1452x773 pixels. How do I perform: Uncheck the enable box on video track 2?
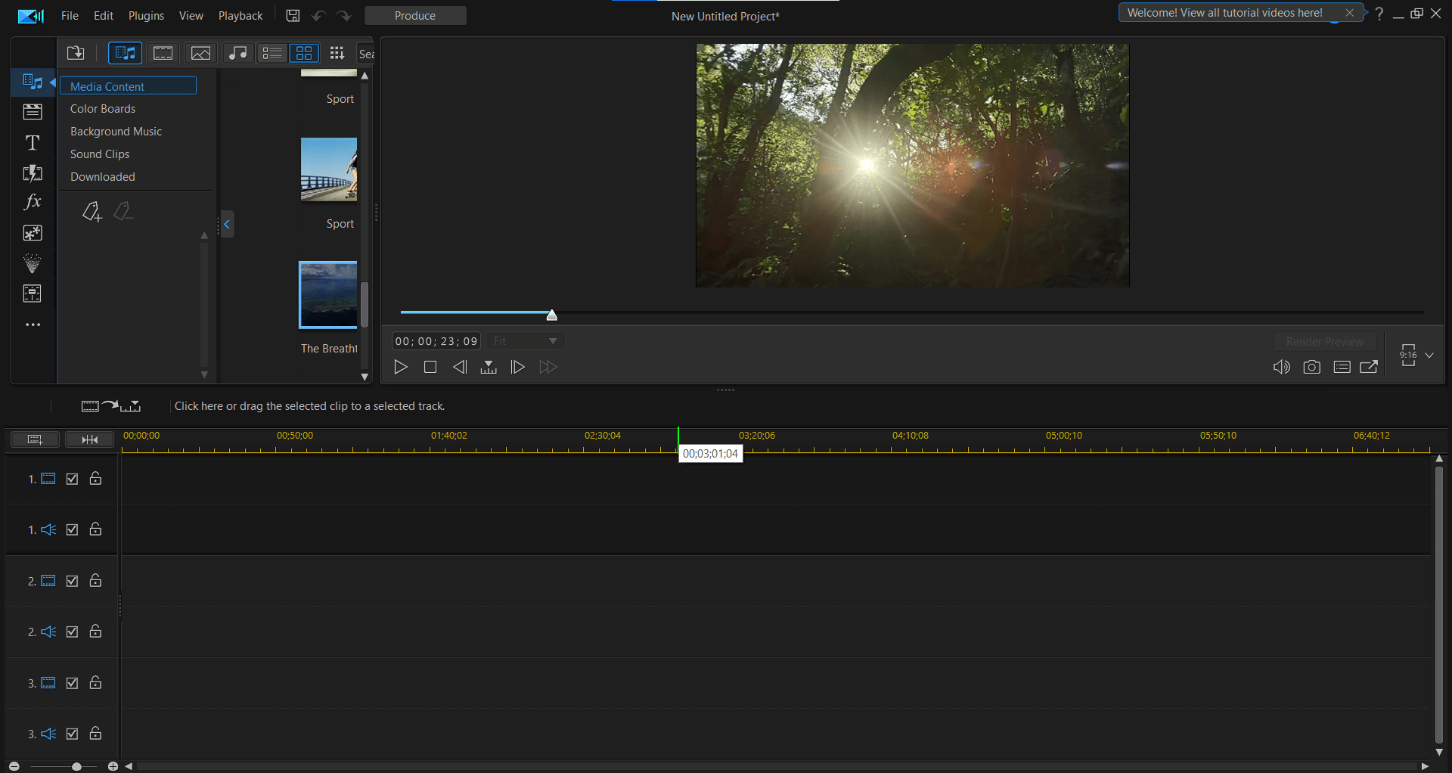pos(72,580)
